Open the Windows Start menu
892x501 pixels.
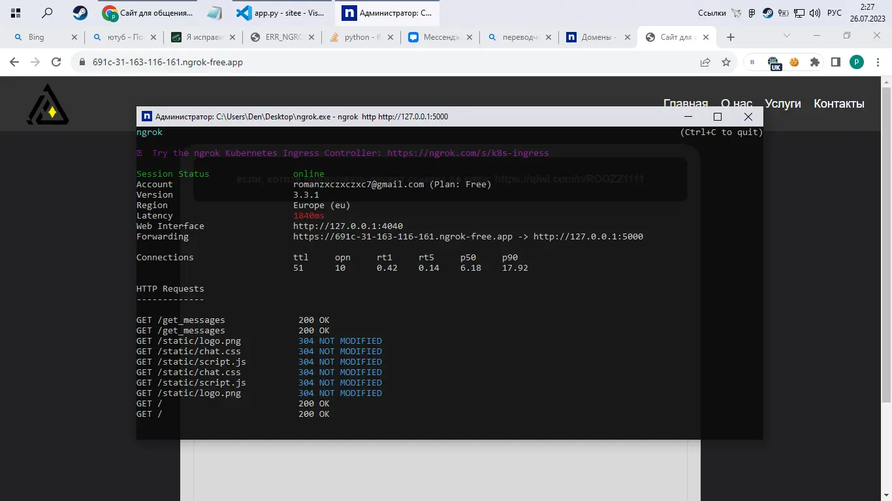[x=16, y=12]
